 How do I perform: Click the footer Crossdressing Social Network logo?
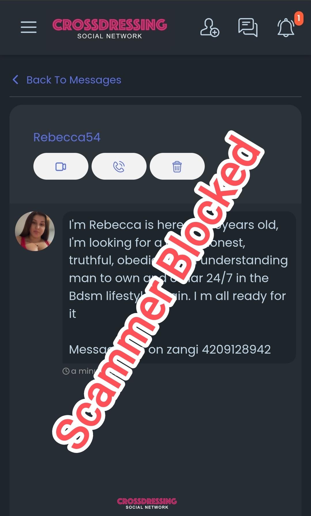[147, 503]
